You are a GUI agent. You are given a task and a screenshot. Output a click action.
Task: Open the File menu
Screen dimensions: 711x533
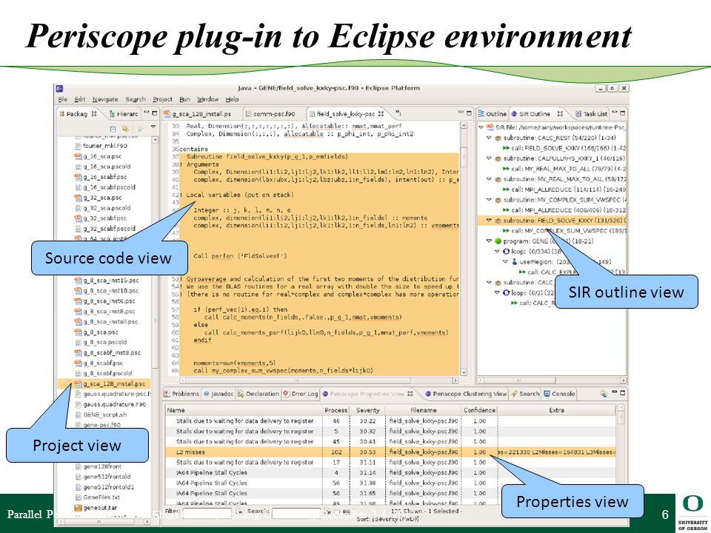coord(62,99)
